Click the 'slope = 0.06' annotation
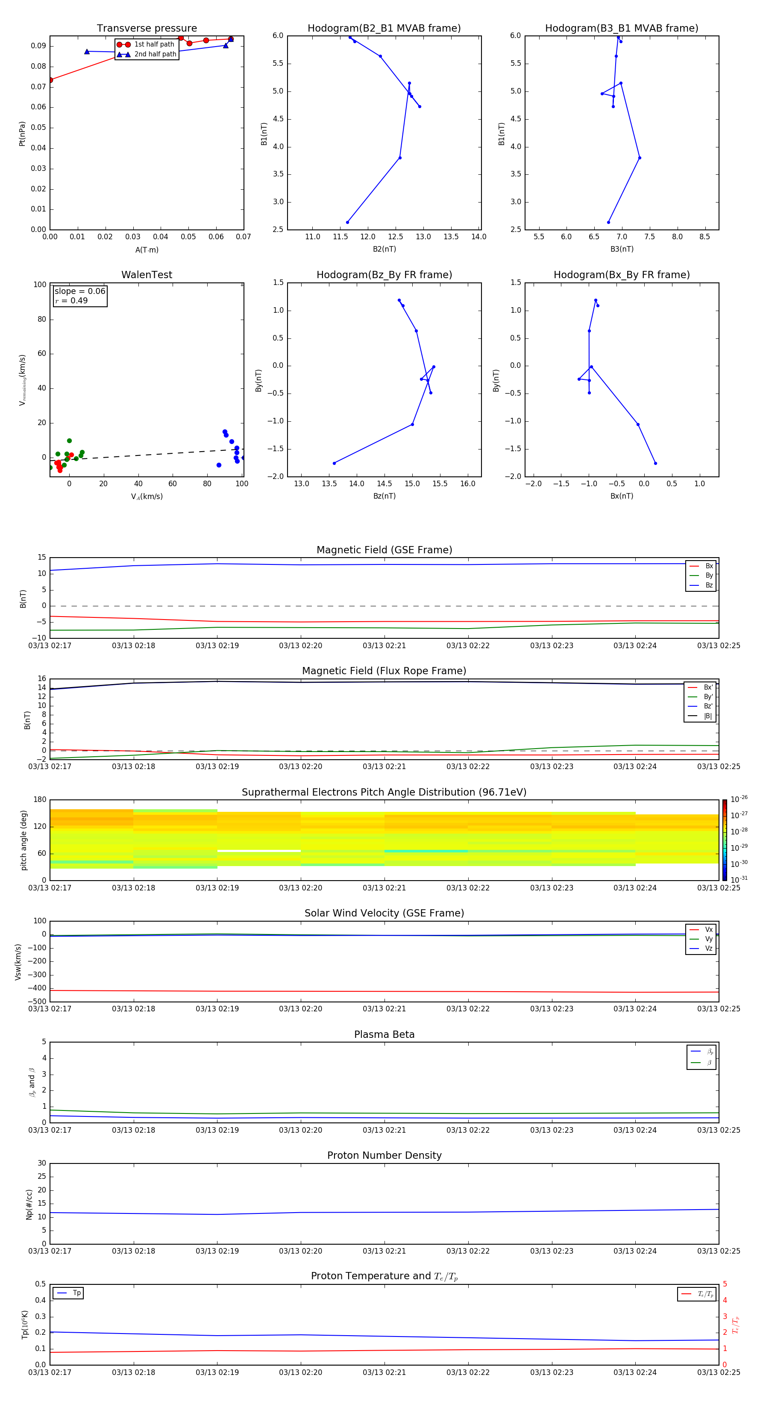This screenshot has height=1410, width=769. (80, 291)
